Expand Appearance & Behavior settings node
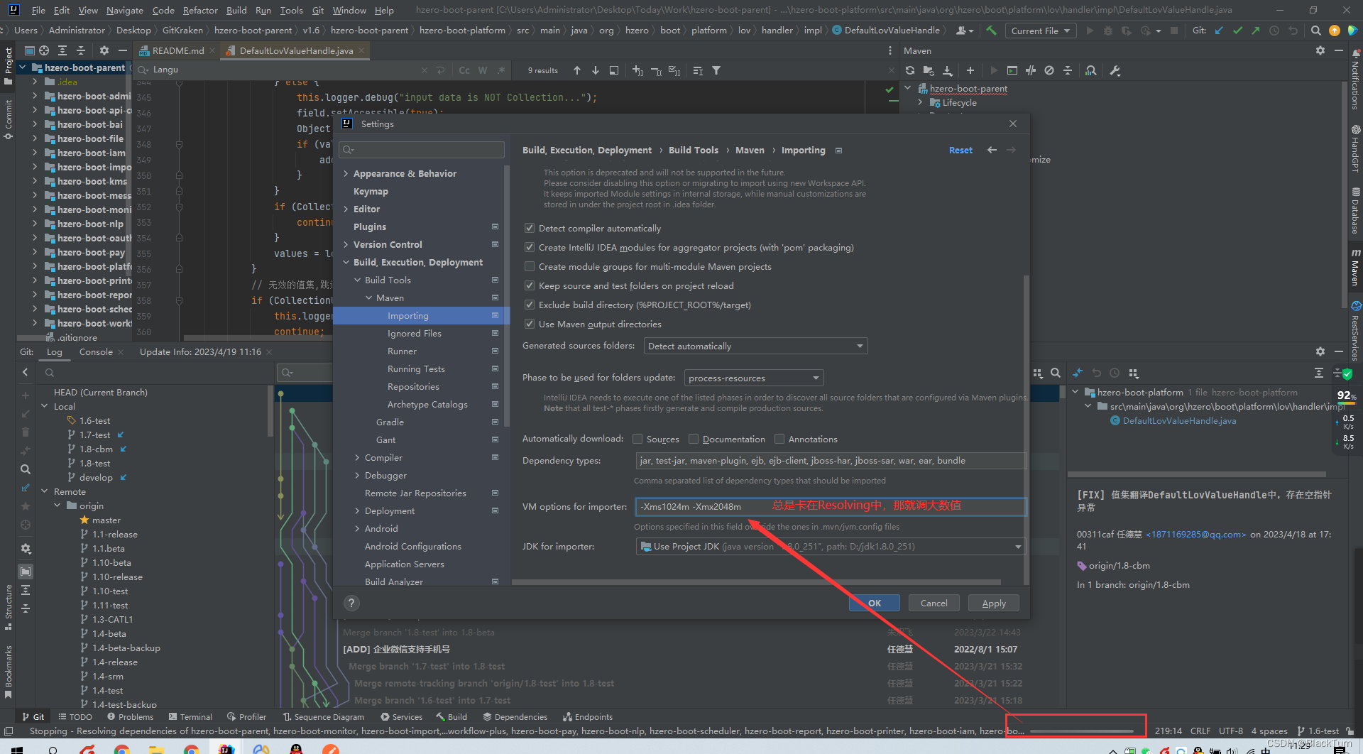Screen dimensions: 1363x754 point(346,173)
